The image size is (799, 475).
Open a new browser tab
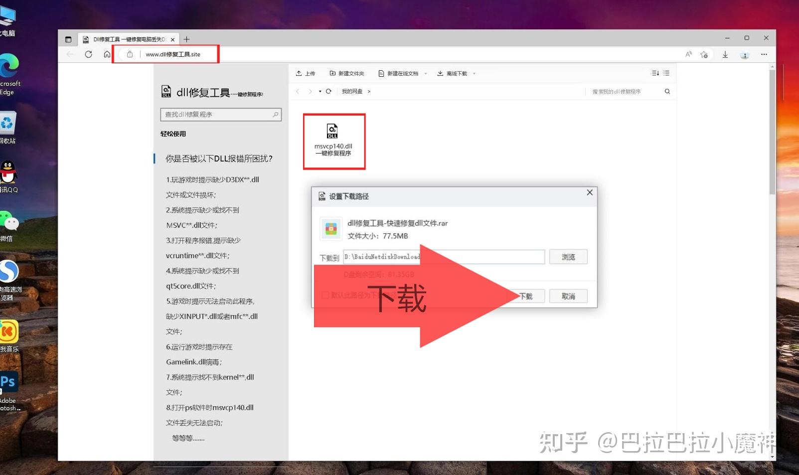pyautogui.click(x=186, y=39)
